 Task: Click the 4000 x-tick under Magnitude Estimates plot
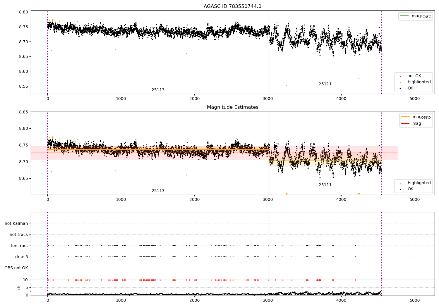tap(341, 200)
